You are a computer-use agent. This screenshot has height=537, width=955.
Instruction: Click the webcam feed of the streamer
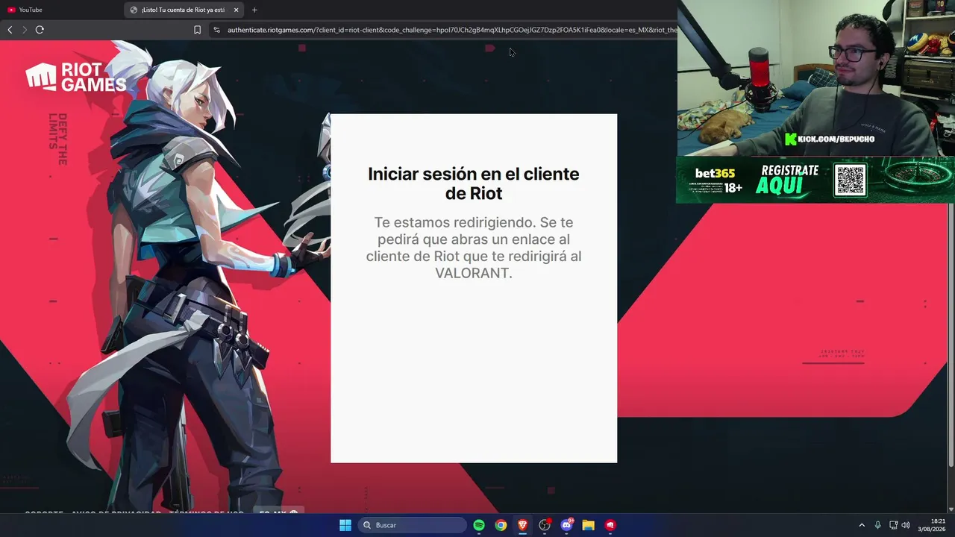[815, 78]
